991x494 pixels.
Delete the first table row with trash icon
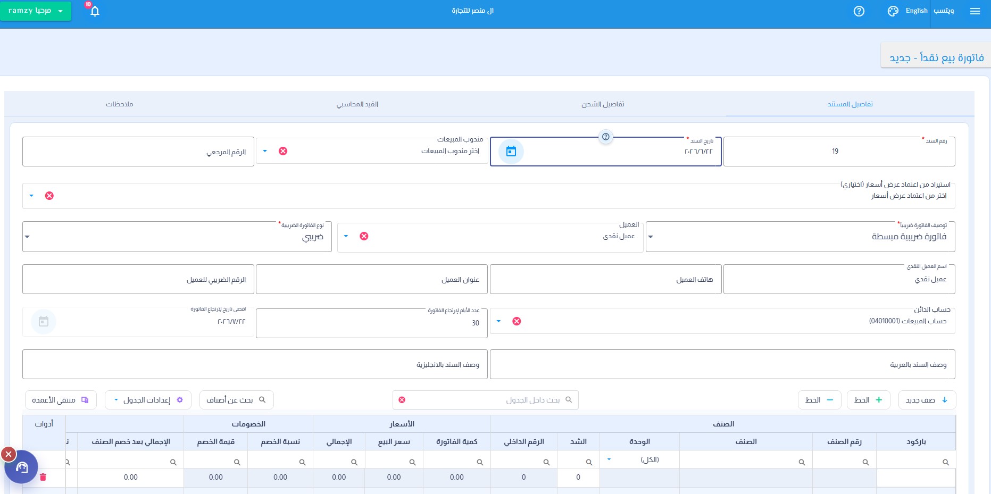click(43, 477)
